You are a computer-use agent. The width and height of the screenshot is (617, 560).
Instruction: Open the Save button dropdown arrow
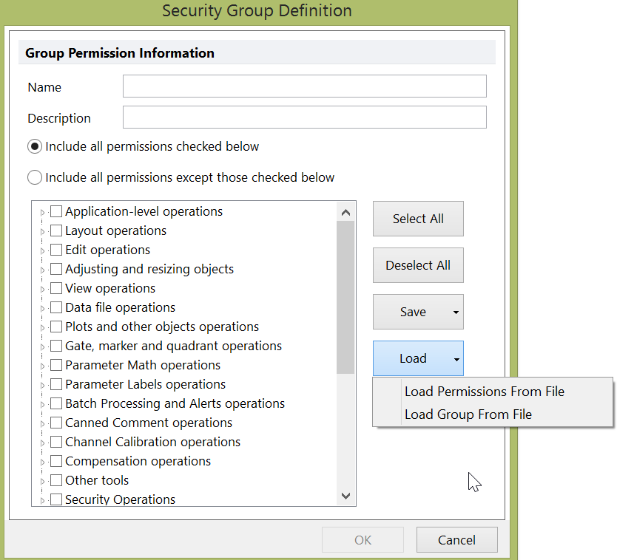[456, 313]
